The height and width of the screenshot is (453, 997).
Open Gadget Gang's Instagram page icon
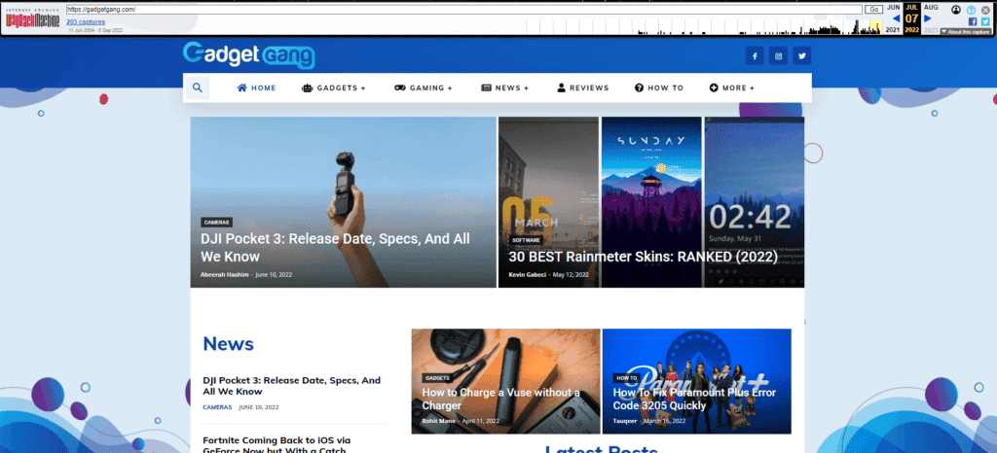tap(778, 56)
